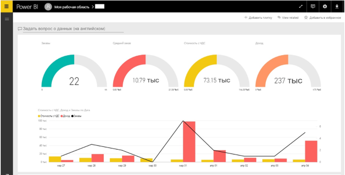Select the red bar for апр 01
This screenshot has height=175, width=345.
pyautogui.click(x=220, y=156)
